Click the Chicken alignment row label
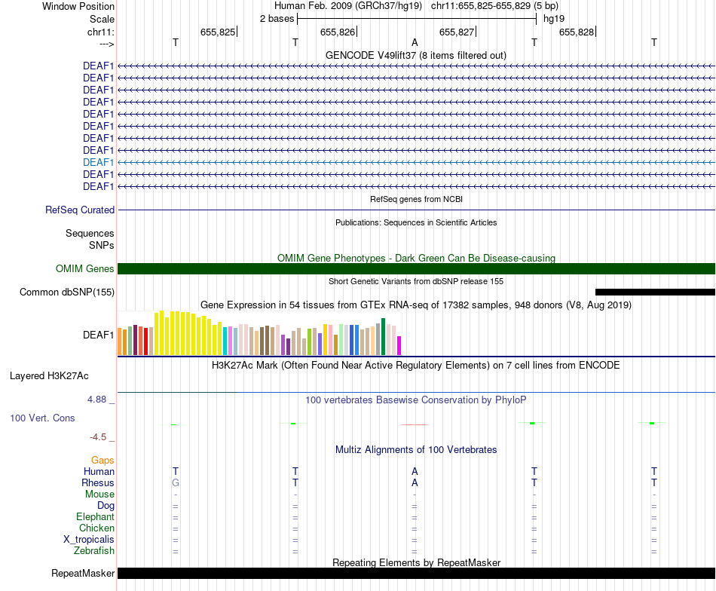The image size is (716, 591). (96, 528)
